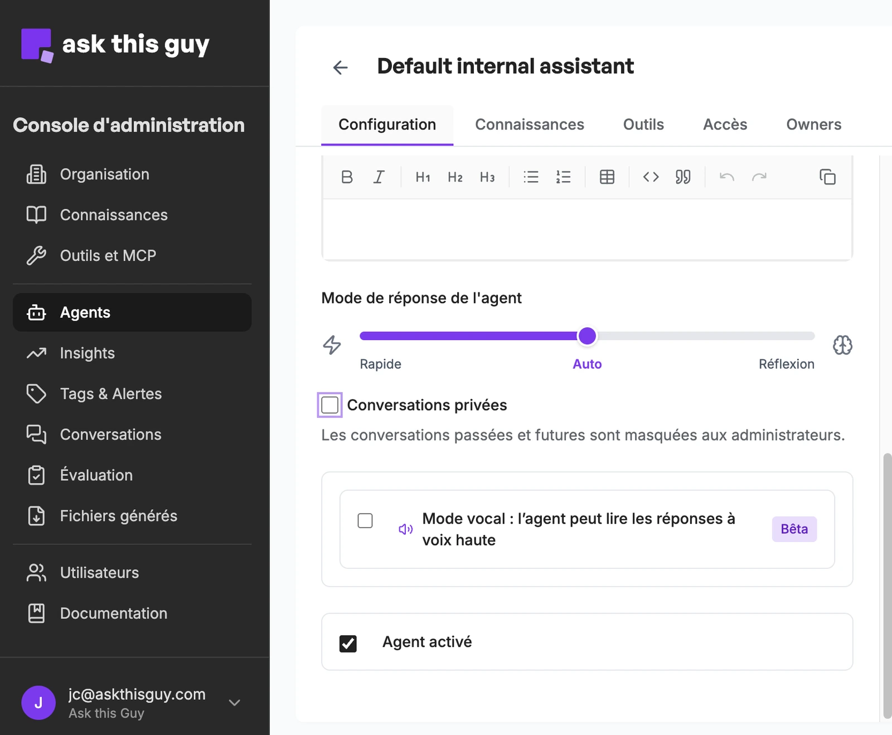This screenshot has width=892, height=735.
Task: Open Fichiers générés in sidebar
Action: coord(132,516)
